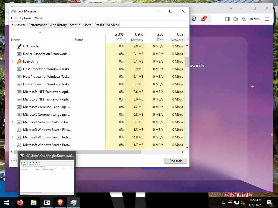Select the Device Association Framework process icon
The width and height of the screenshot is (278, 208).
(x=19, y=54)
